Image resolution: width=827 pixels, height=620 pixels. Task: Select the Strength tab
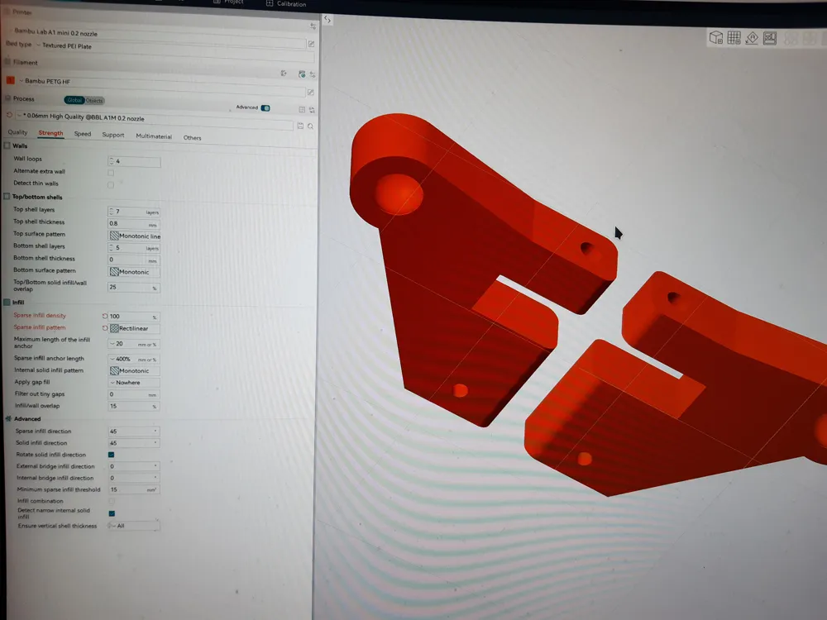pos(50,133)
